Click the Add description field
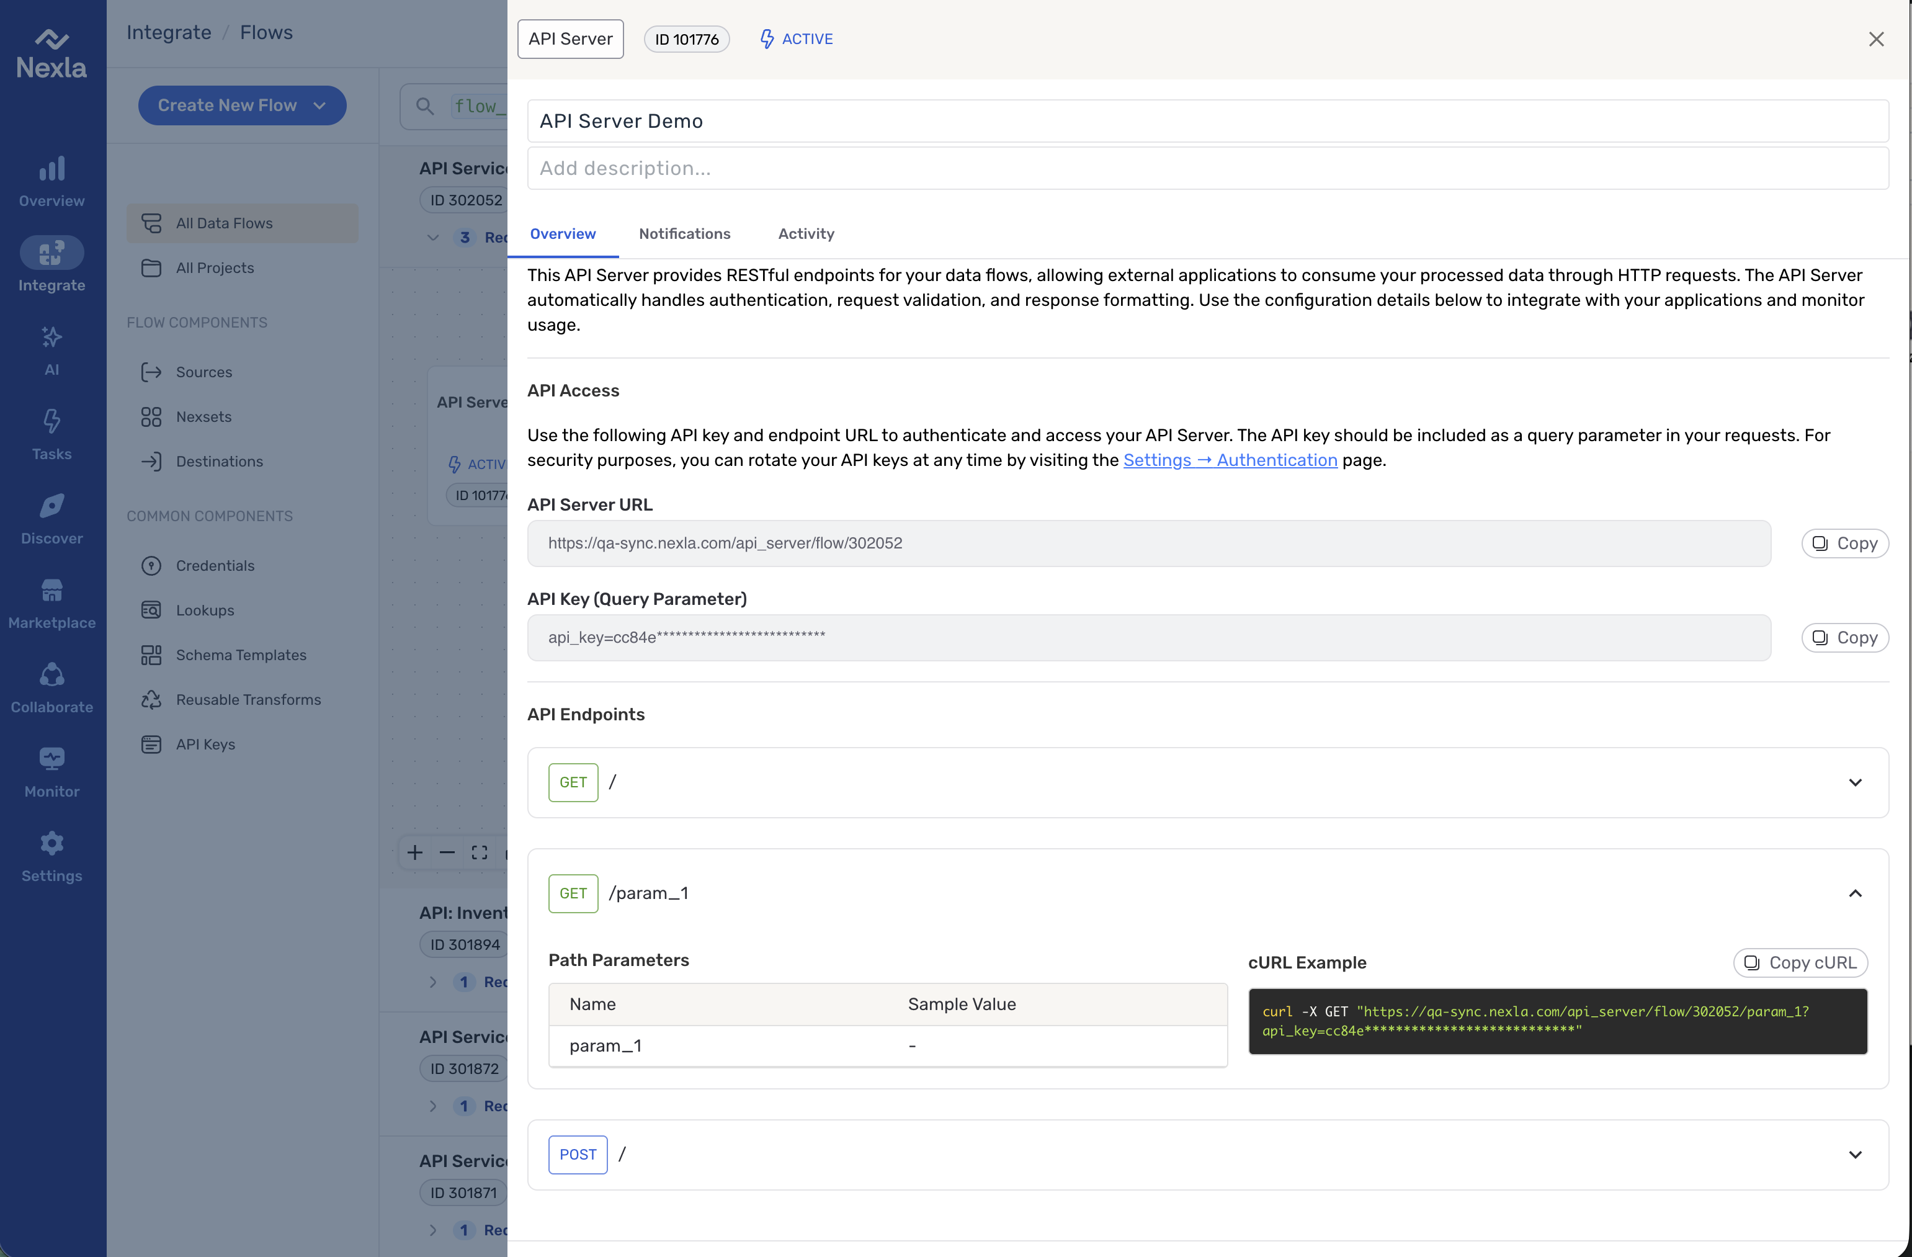 (1207, 168)
